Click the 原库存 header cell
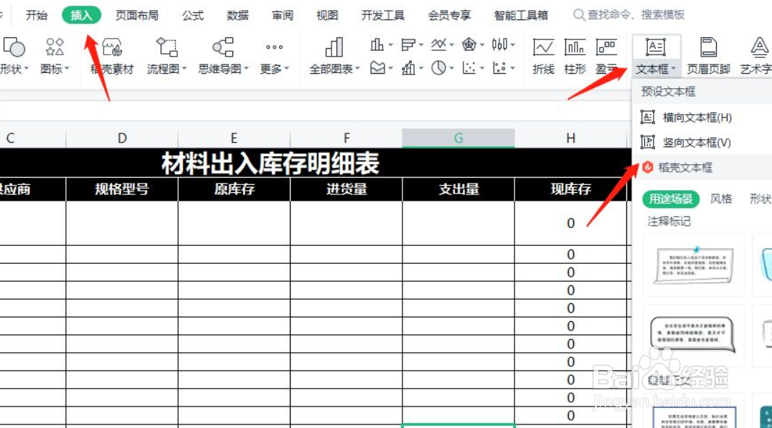The image size is (772, 428). [234, 189]
